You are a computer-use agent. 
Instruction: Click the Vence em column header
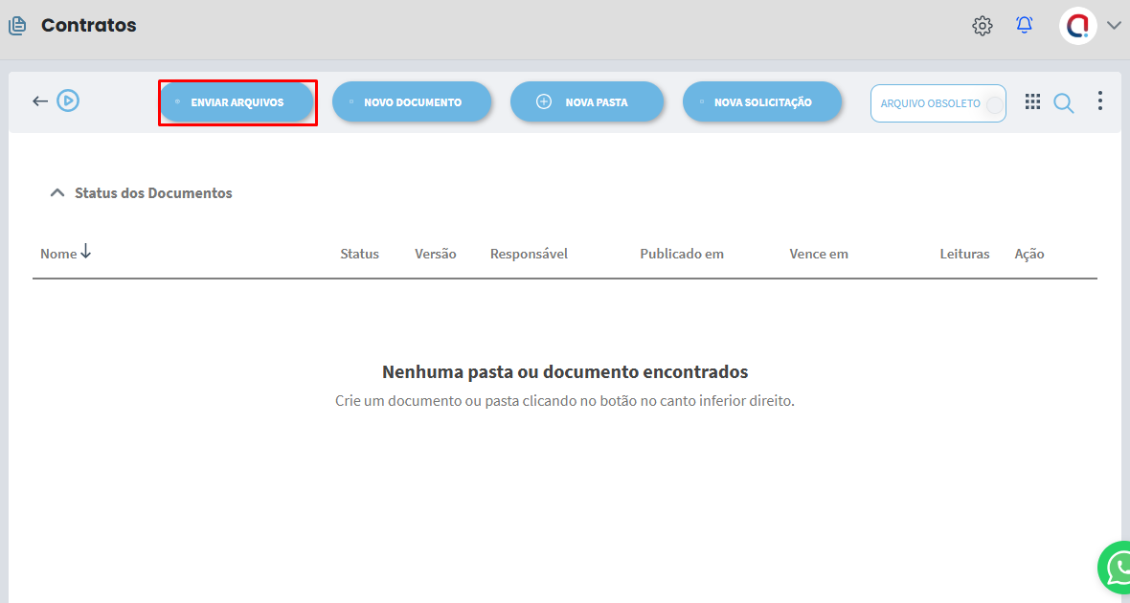pos(818,254)
